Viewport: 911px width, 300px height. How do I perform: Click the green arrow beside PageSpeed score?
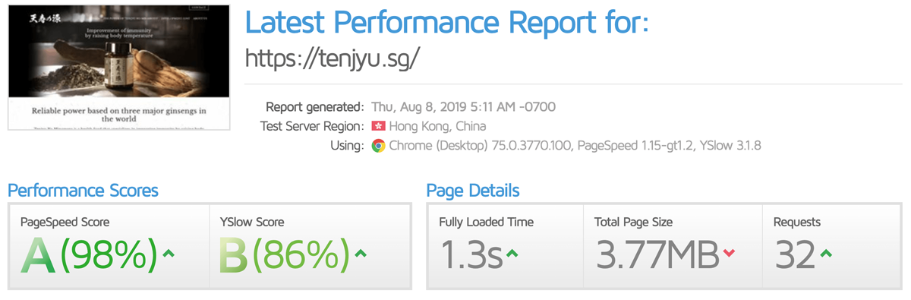(169, 253)
